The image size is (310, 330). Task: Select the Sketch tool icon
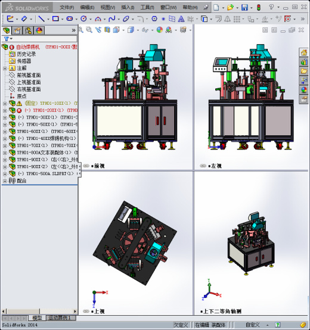pos(10,19)
